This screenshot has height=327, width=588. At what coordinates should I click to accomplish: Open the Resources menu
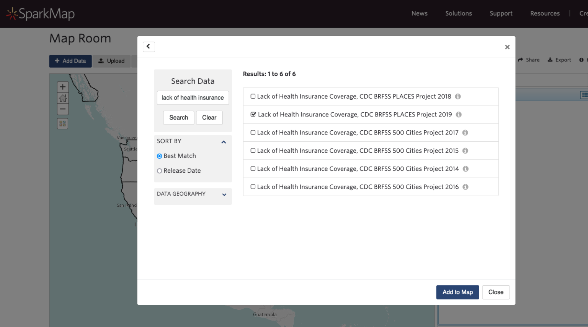click(x=545, y=13)
